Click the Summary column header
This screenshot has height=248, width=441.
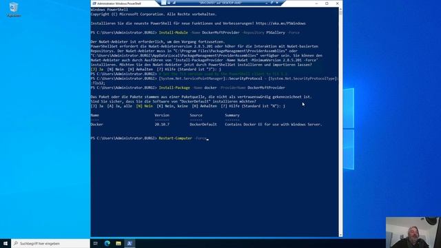point(232,115)
